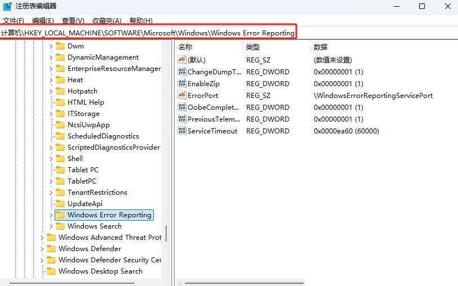Open the 查看(V) view menu
Viewport: 458px width, 286px height.
(x=73, y=21)
